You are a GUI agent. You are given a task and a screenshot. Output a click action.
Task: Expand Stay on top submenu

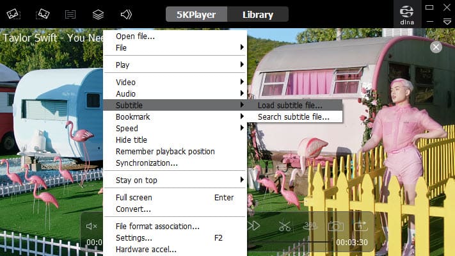point(175,180)
